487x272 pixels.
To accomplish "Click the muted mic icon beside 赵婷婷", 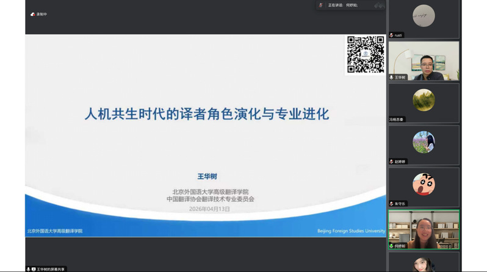I will click(x=392, y=162).
